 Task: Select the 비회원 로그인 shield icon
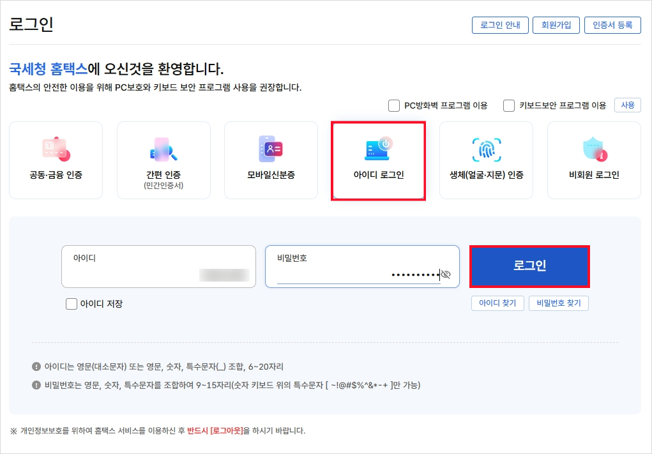(595, 149)
